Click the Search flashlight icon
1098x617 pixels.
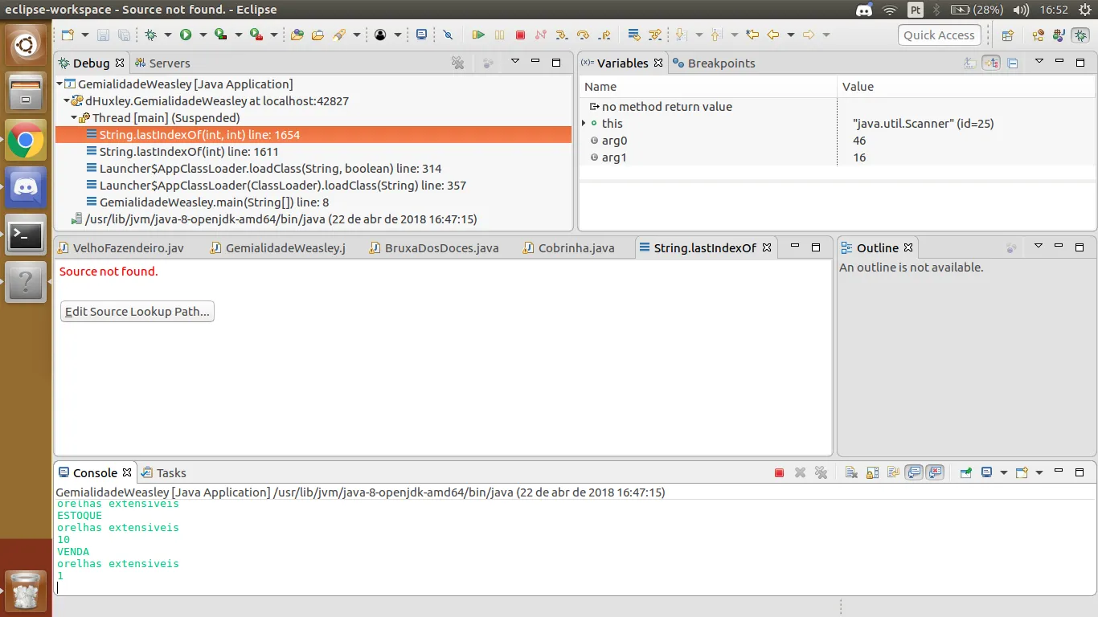coord(339,35)
